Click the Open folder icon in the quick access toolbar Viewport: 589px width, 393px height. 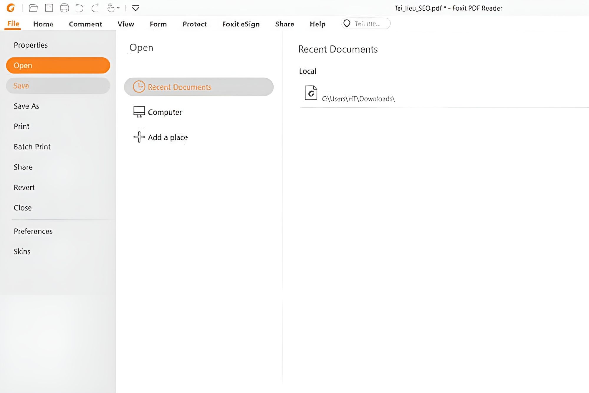pos(33,8)
